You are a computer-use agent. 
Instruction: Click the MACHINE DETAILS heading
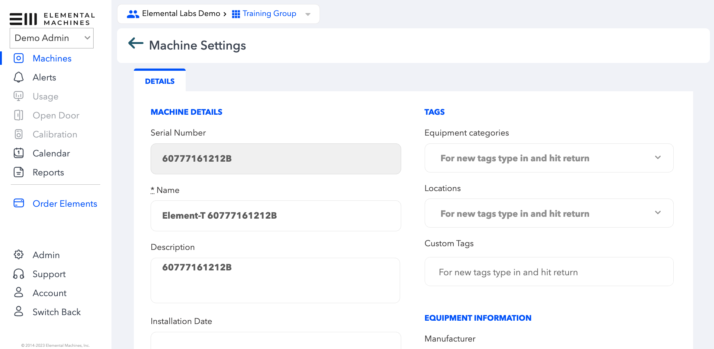186,112
